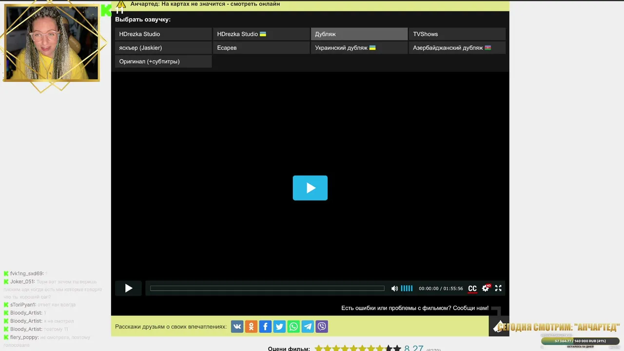Toggle CC subtitles in the player
Image resolution: width=624 pixels, height=351 pixels.
point(472,289)
